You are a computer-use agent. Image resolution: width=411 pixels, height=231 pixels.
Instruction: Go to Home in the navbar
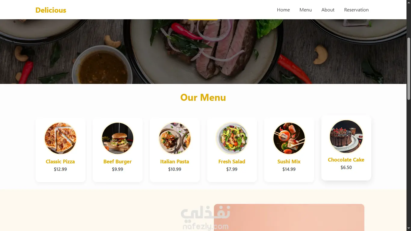click(283, 10)
